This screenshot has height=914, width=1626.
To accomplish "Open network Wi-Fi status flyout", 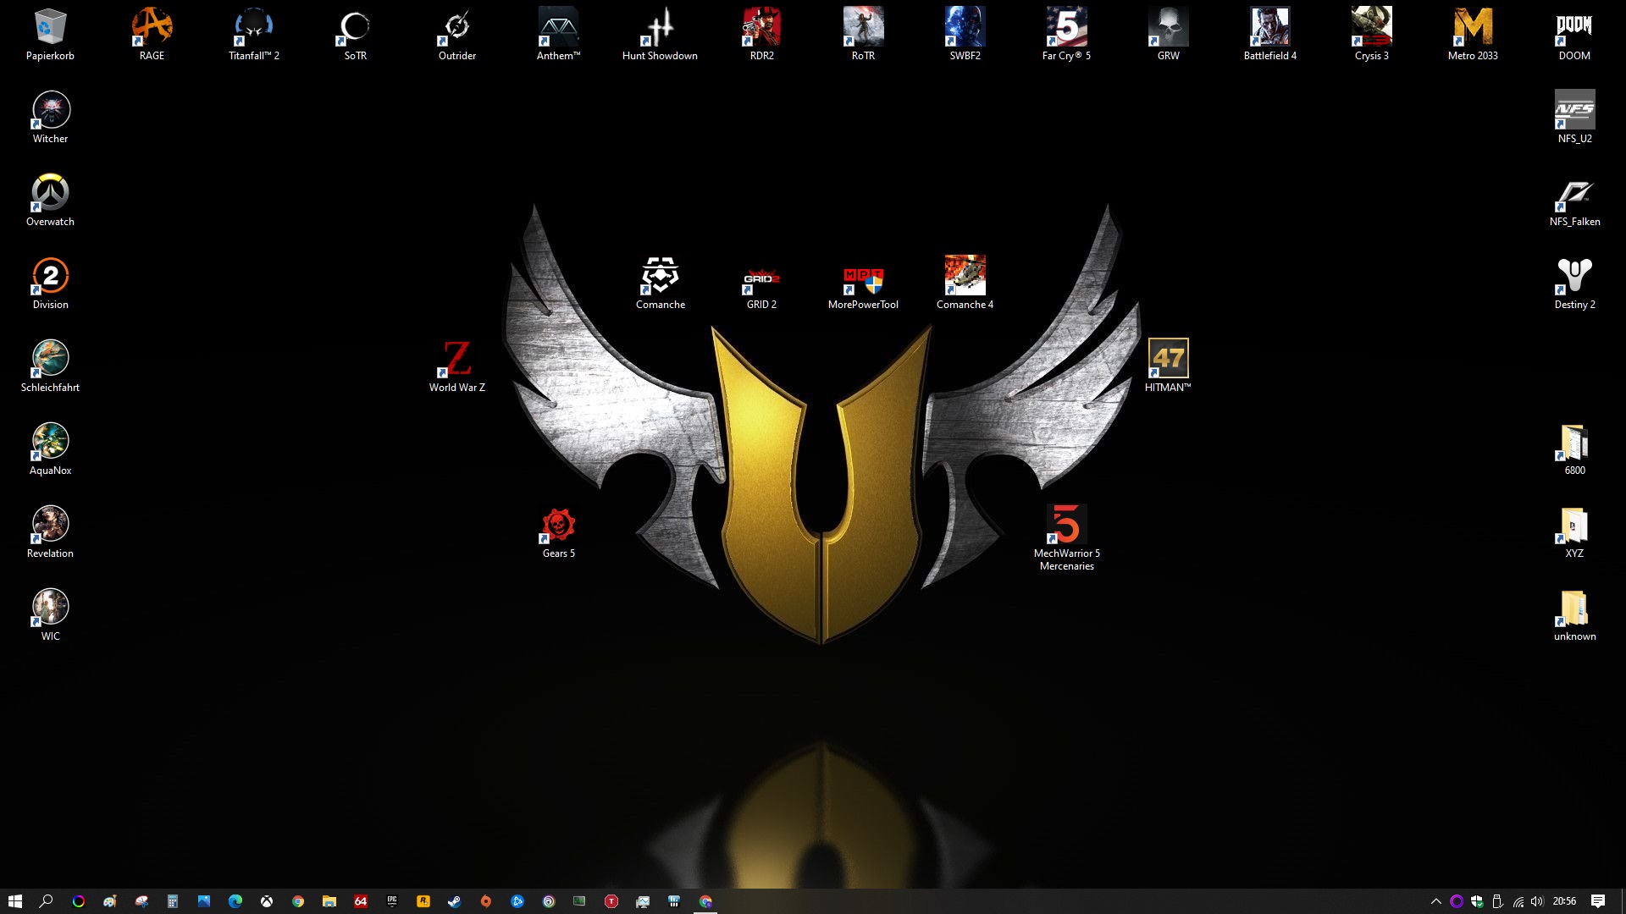I will point(1518,901).
